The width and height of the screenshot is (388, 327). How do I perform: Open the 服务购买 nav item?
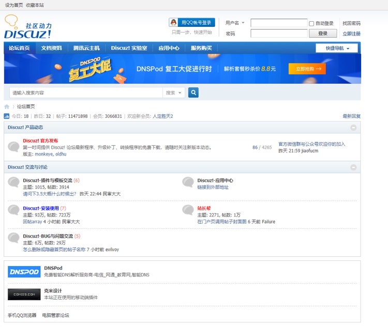click(201, 48)
